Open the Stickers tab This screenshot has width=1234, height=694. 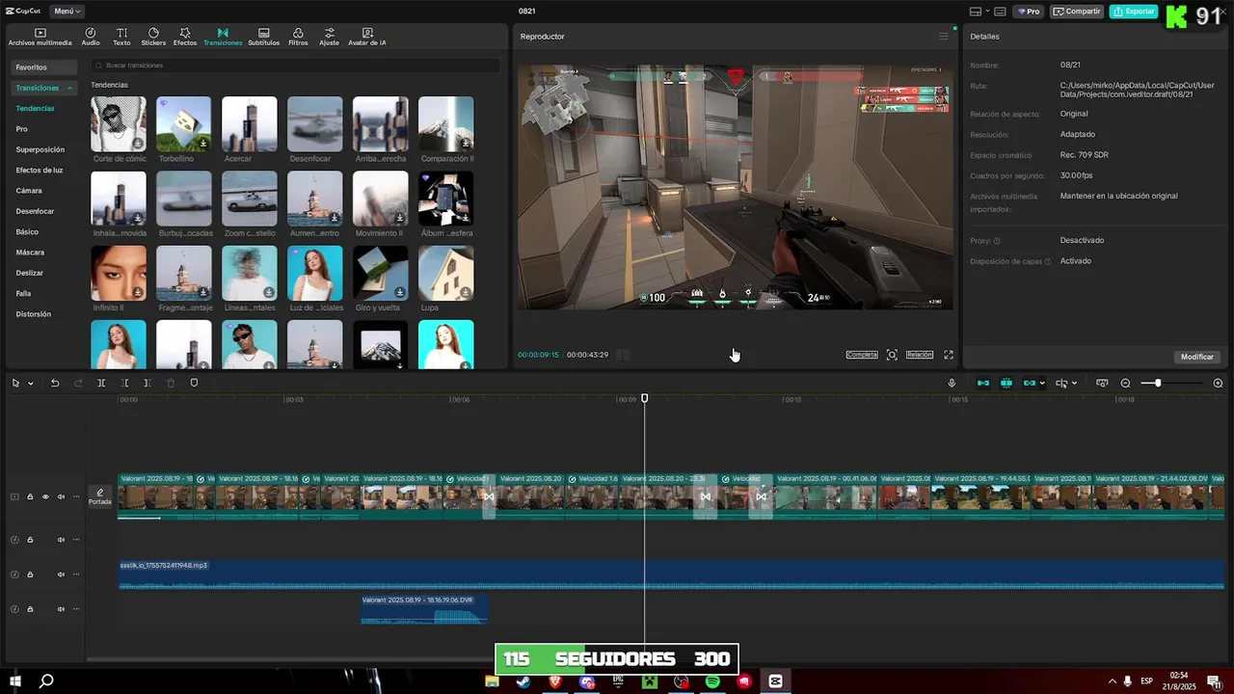(x=153, y=37)
